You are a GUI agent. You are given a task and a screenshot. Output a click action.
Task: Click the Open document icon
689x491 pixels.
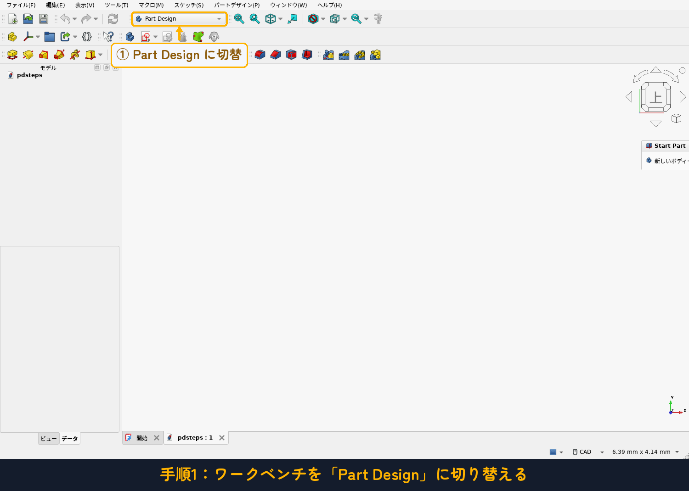click(x=28, y=19)
